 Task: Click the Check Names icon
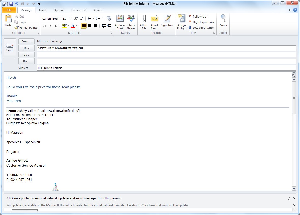coord(131,19)
